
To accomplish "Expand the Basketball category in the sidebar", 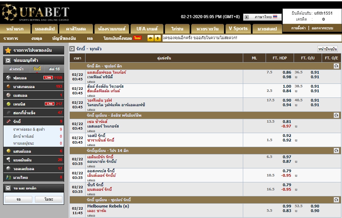I will 34,86.
